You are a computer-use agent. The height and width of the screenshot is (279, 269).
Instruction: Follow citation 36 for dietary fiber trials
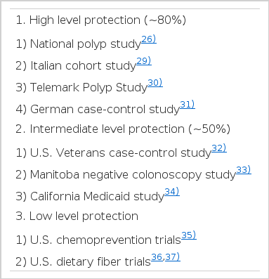[x=157, y=257]
